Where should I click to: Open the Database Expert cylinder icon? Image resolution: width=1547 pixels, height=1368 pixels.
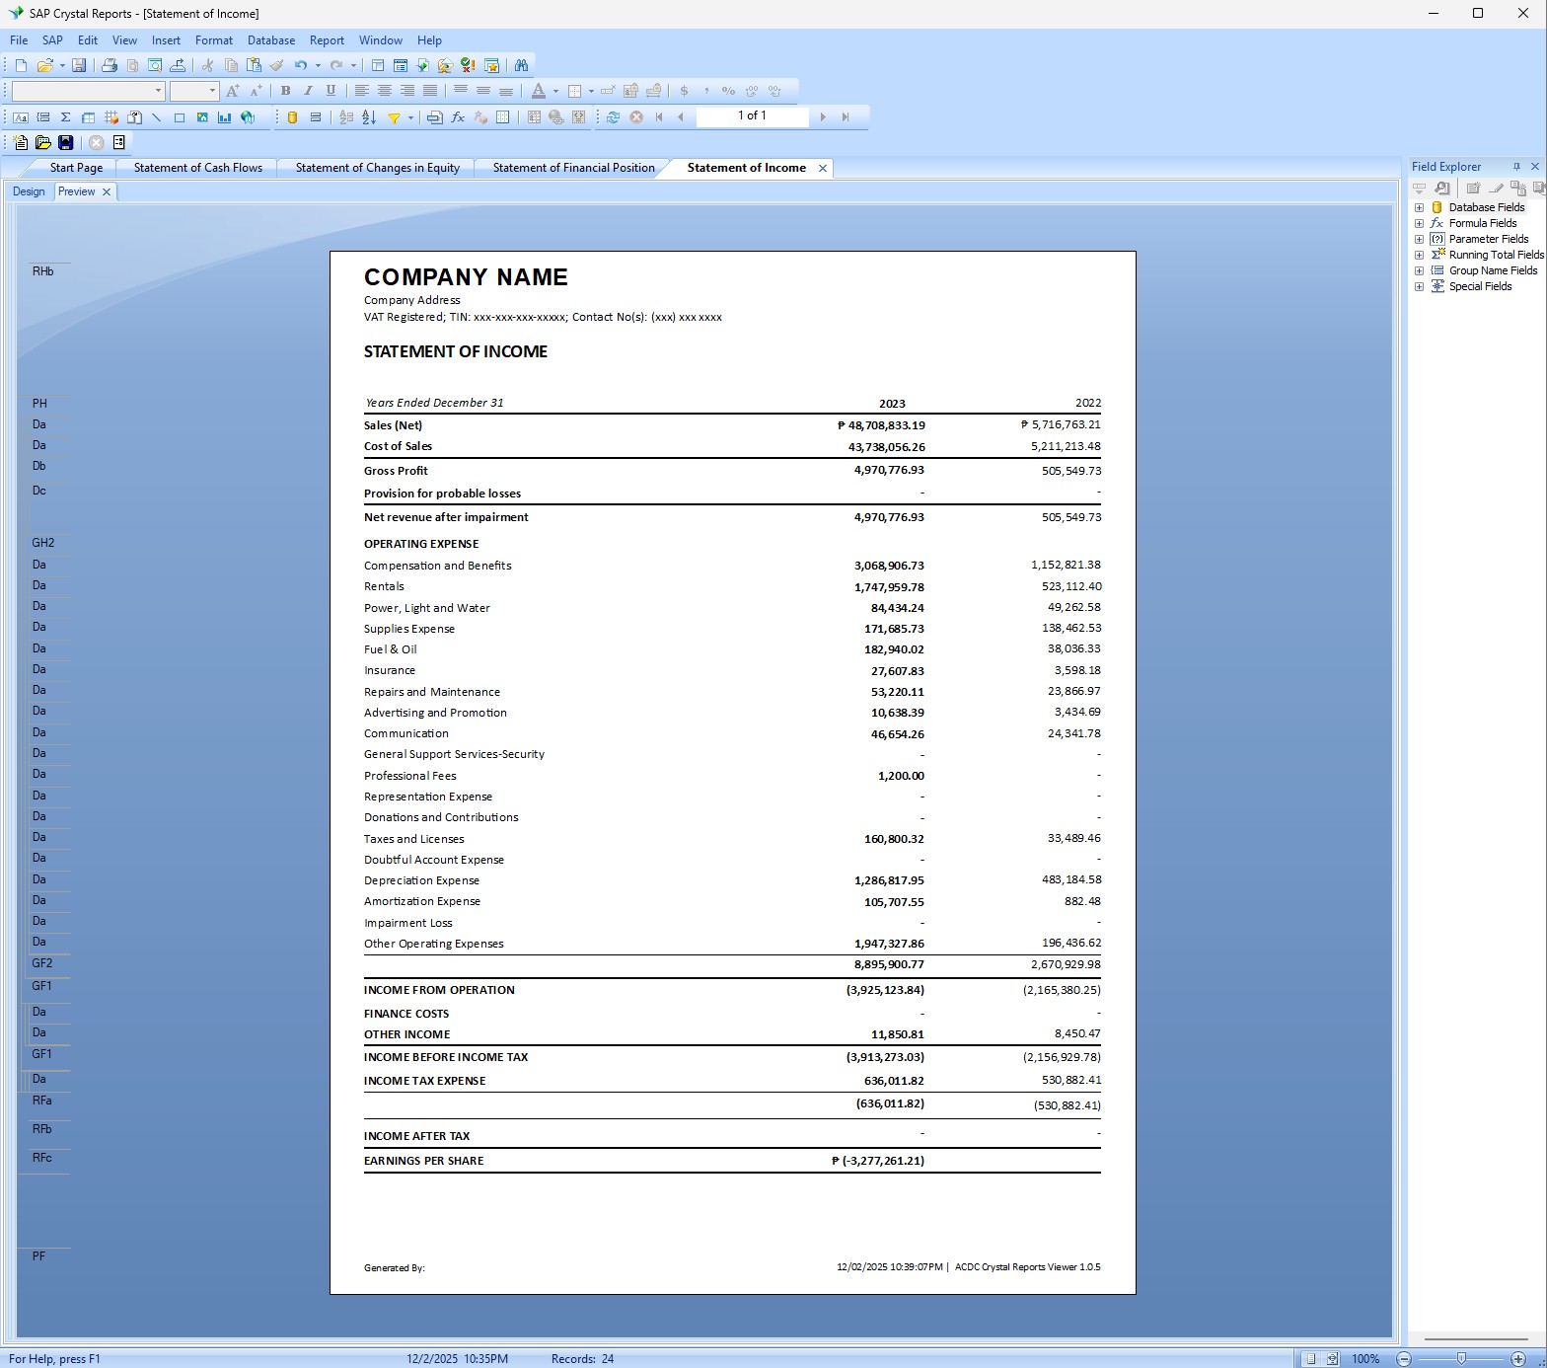pos(292,116)
